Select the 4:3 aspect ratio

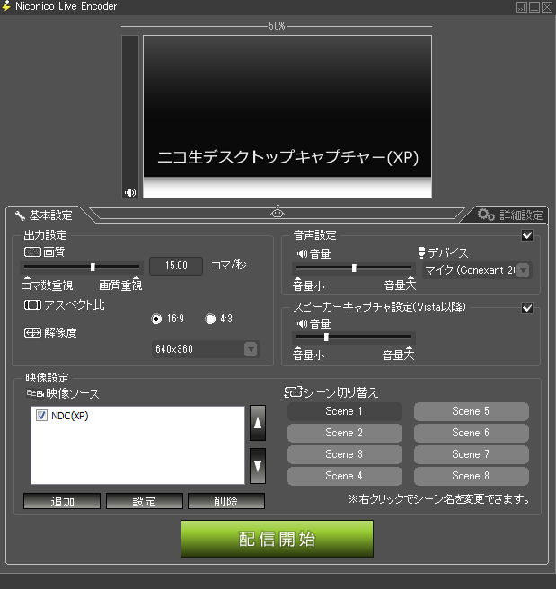point(210,319)
